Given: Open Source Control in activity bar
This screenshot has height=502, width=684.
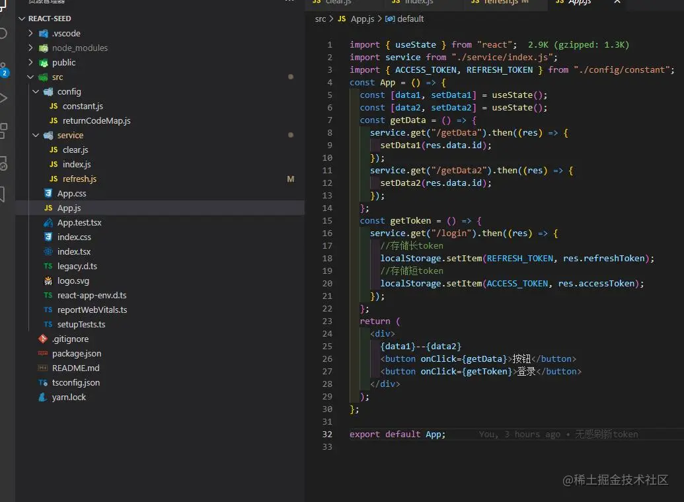Looking at the screenshot, I should 3,70.
